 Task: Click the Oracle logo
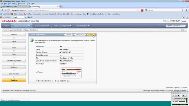9,21
